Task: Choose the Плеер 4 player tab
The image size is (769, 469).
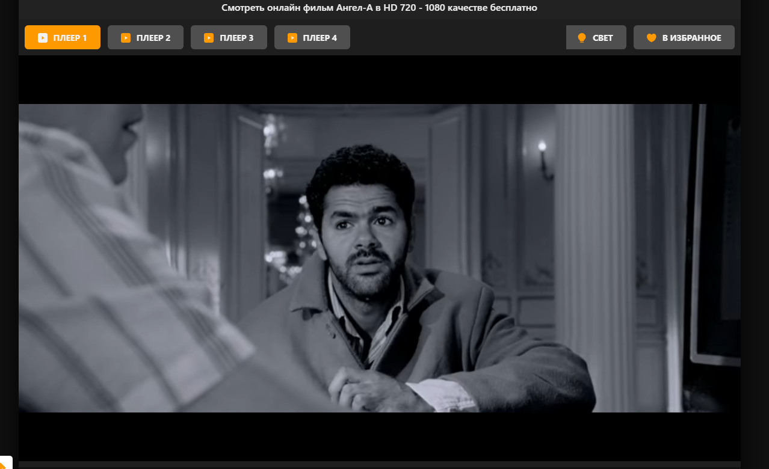Action: pyautogui.click(x=312, y=37)
